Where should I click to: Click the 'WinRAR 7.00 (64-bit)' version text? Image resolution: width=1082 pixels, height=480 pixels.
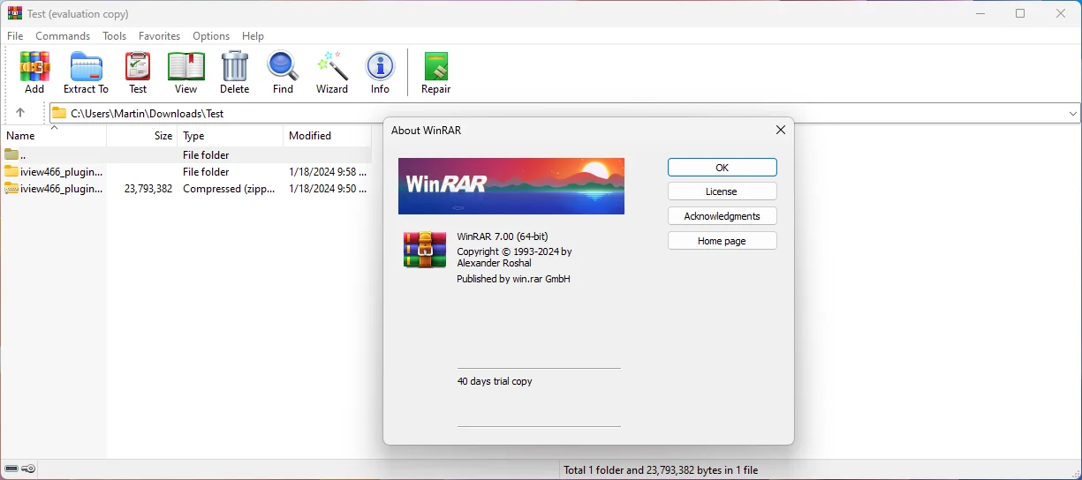click(503, 236)
